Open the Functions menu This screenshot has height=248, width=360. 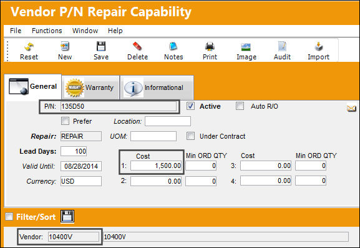(47, 31)
